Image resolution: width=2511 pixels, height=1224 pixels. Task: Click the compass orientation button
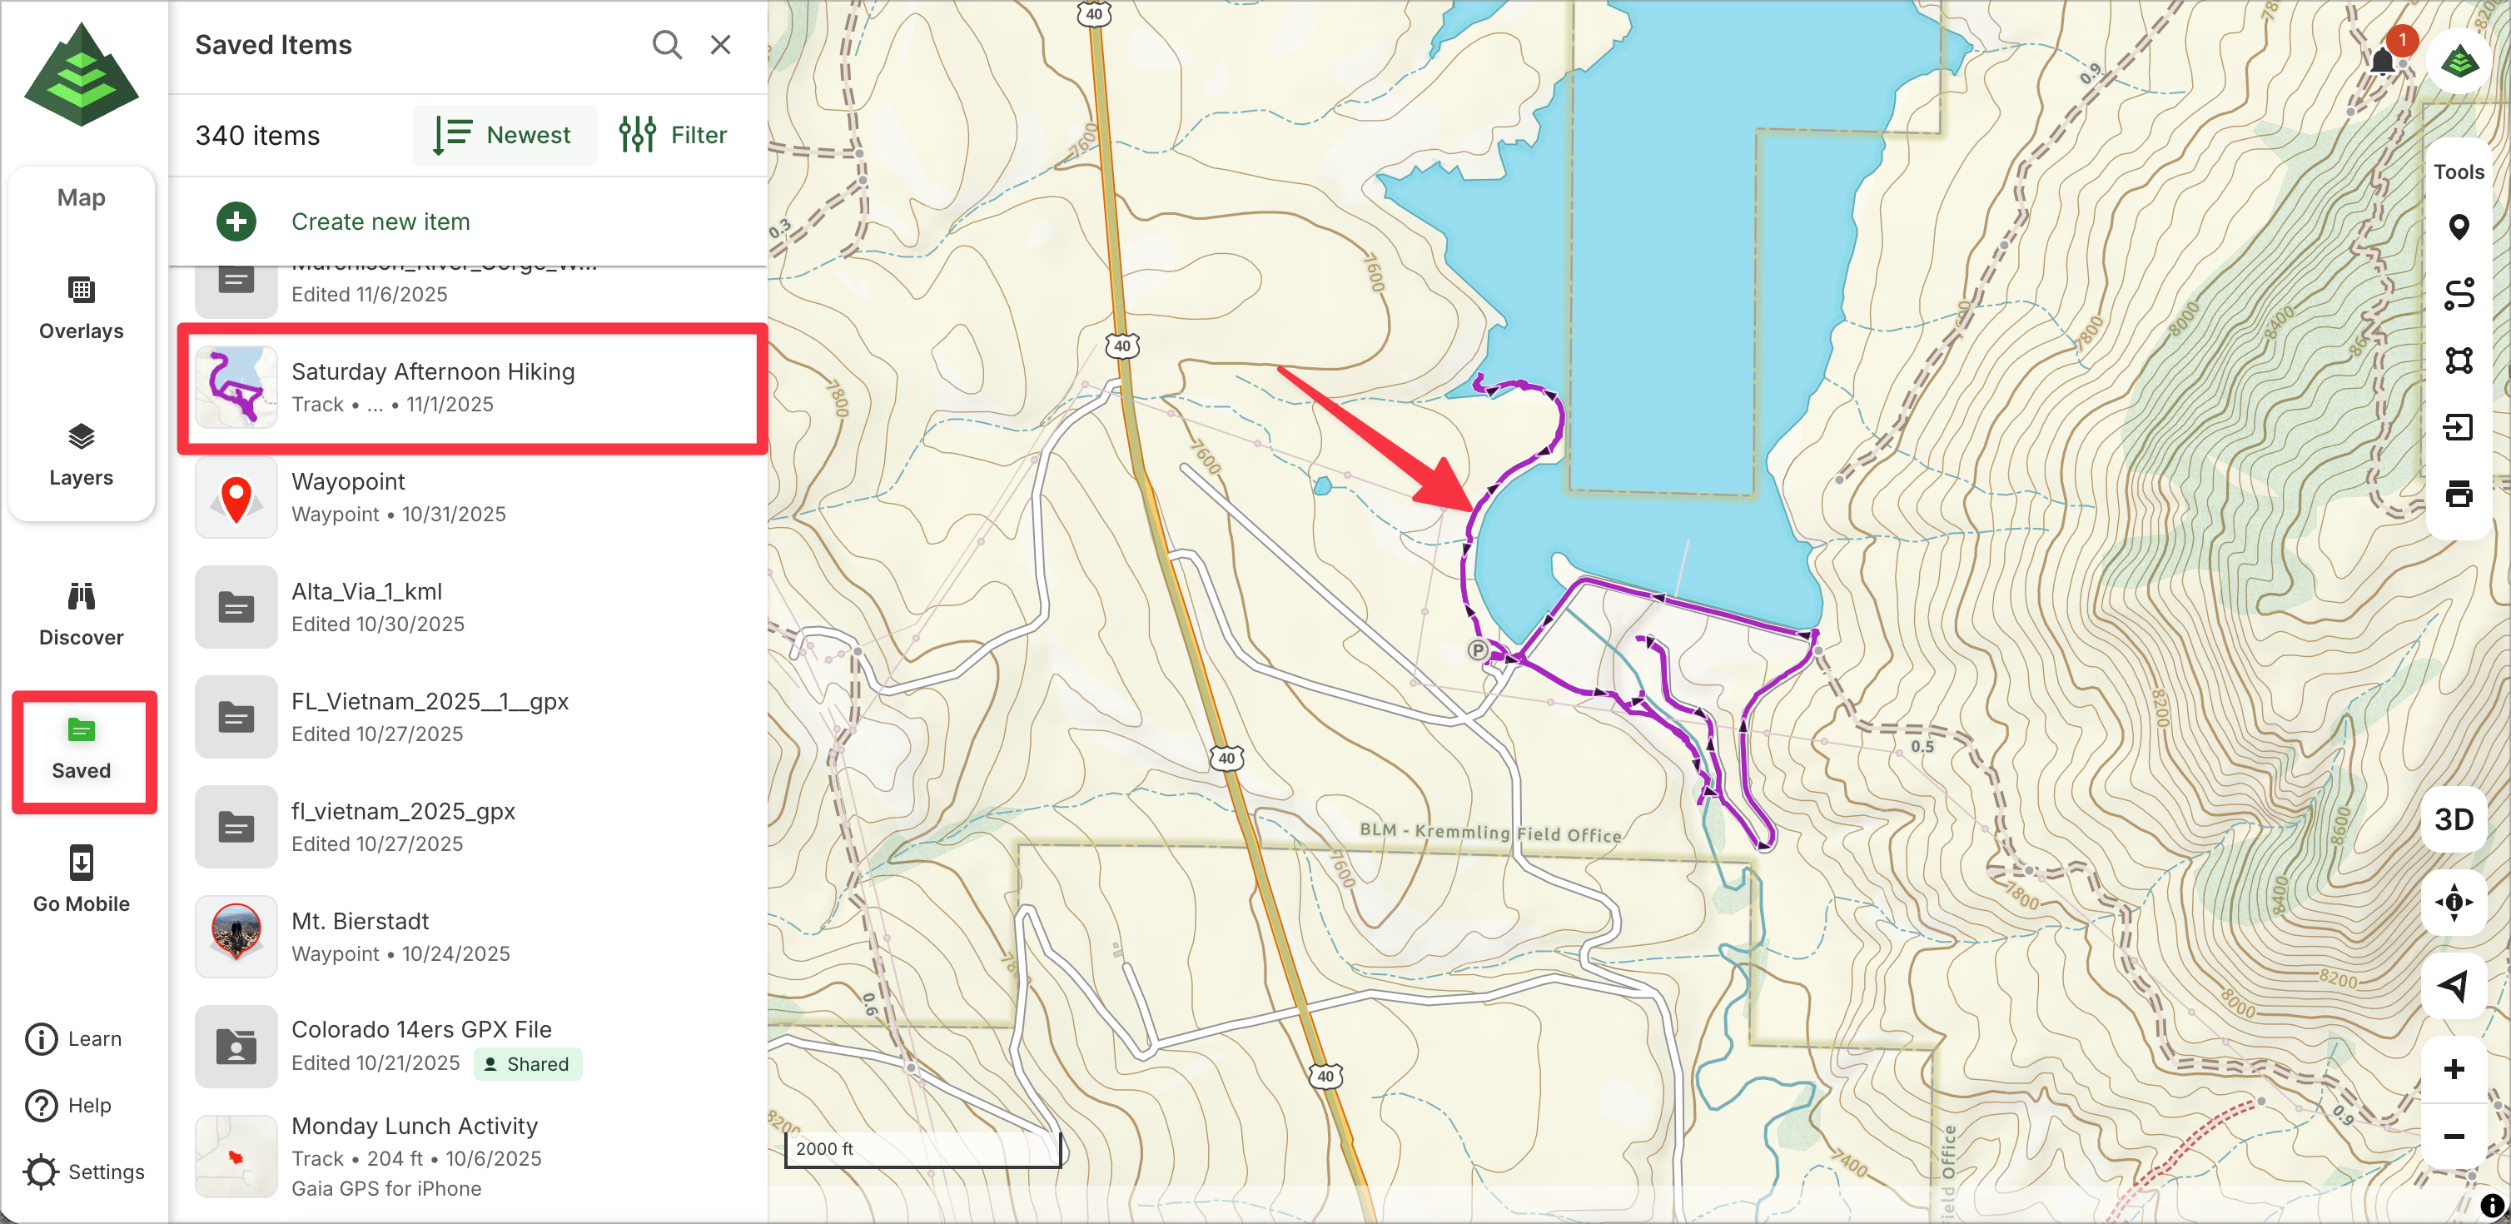click(2454, 903)
